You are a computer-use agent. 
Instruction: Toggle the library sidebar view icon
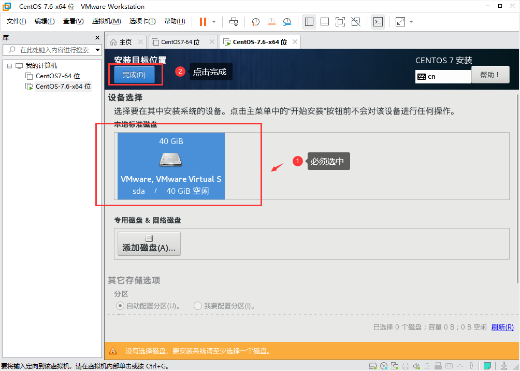(309, 22)
